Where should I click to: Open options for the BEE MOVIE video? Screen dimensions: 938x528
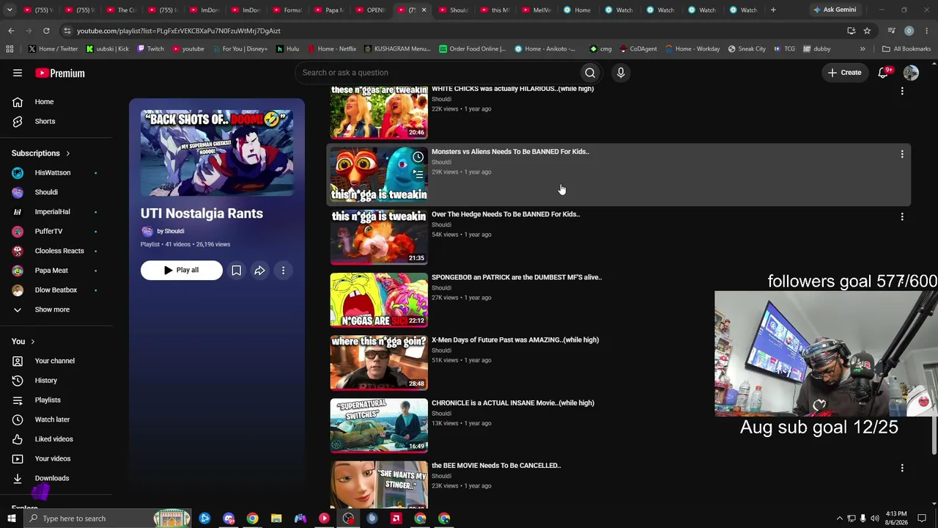coord(902,468)
